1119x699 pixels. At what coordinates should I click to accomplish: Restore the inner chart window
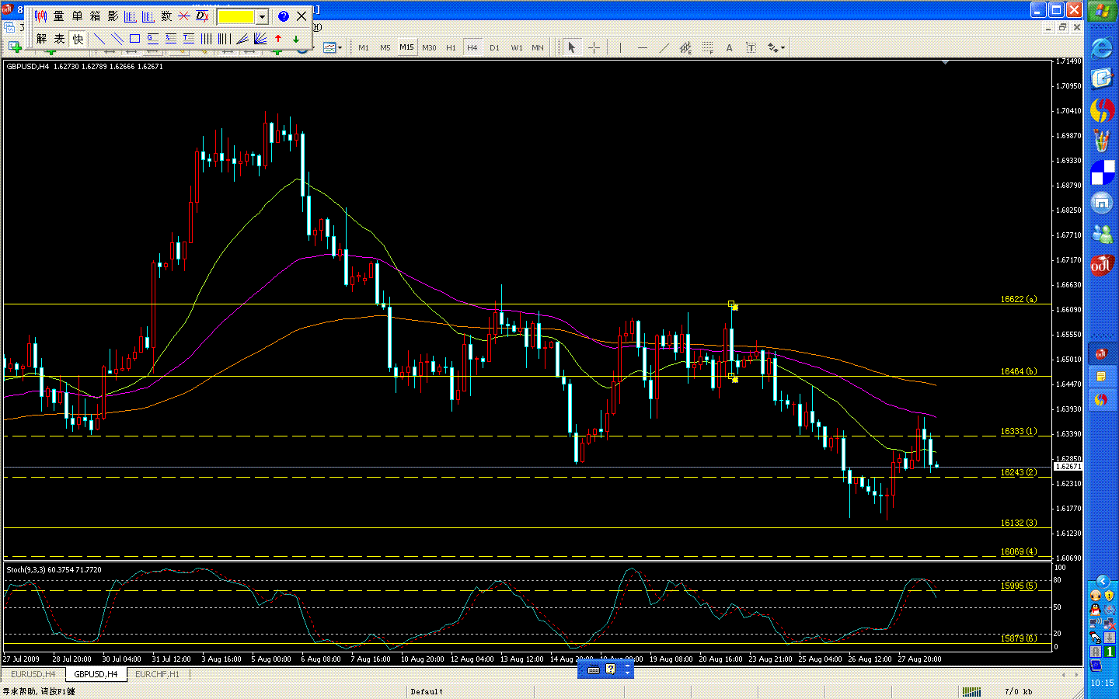click(x=1063, y=27)
